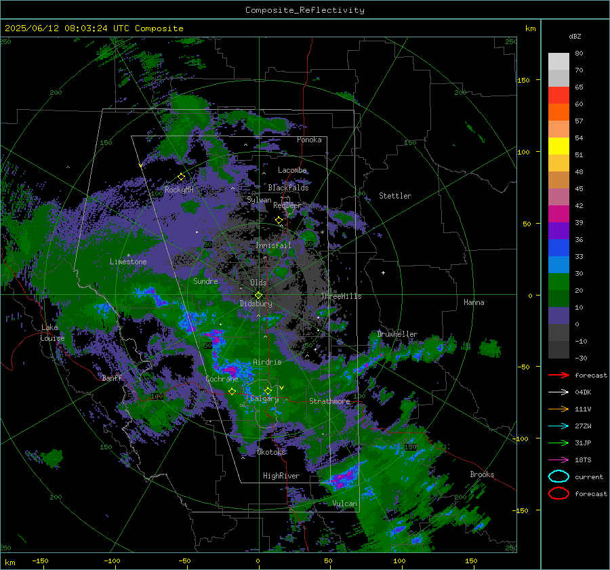Click the Innisfail city label
610x570 pixels.
coord(273,245)
